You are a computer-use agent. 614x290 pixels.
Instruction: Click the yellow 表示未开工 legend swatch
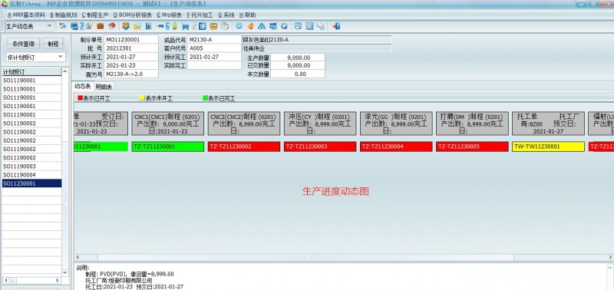[x=142, y=98]
